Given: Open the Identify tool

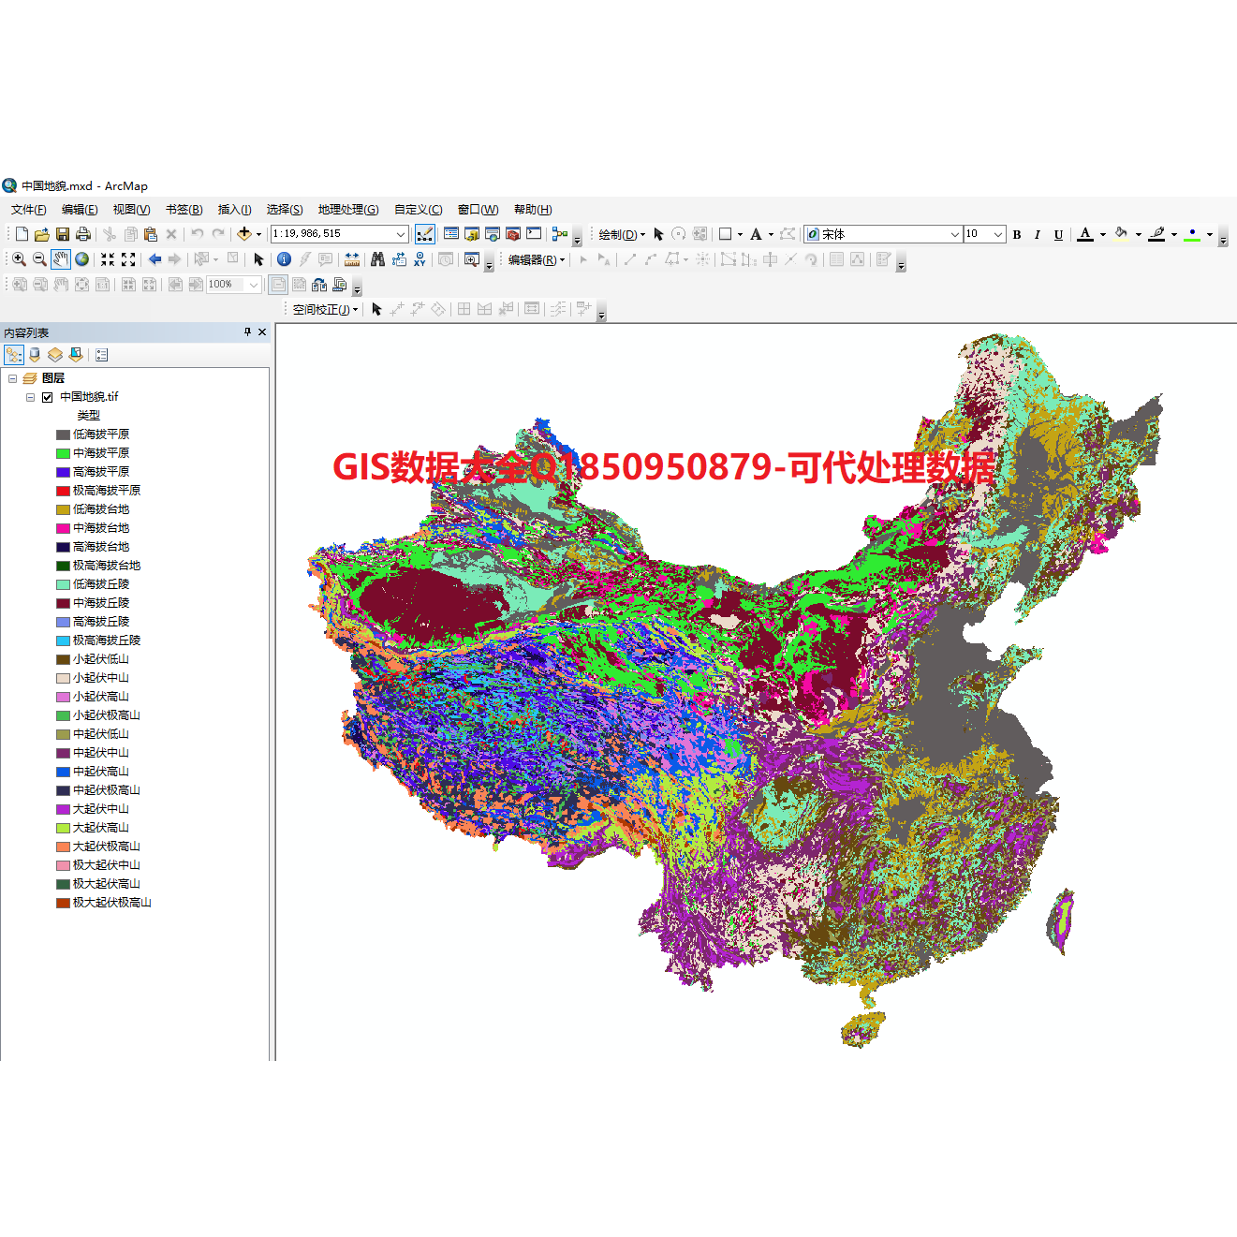Looking at the screenshot, I should point(284,259).
